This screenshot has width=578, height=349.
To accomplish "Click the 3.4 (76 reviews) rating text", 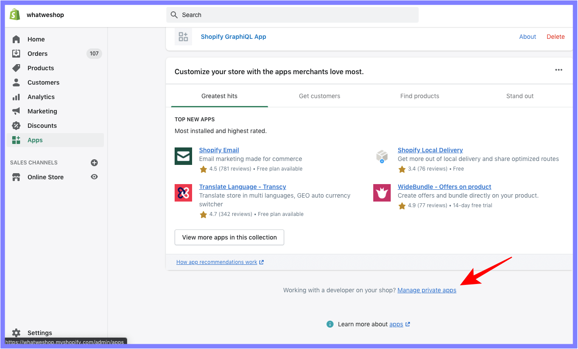I will coord(427,169).
